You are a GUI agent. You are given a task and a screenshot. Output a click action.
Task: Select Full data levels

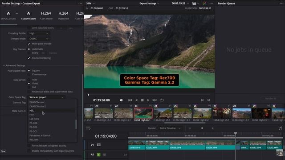[29, 87]
